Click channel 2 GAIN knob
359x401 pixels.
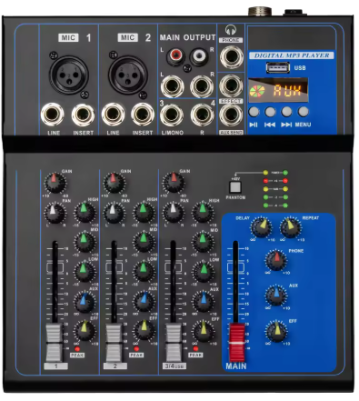click(114, 183)
